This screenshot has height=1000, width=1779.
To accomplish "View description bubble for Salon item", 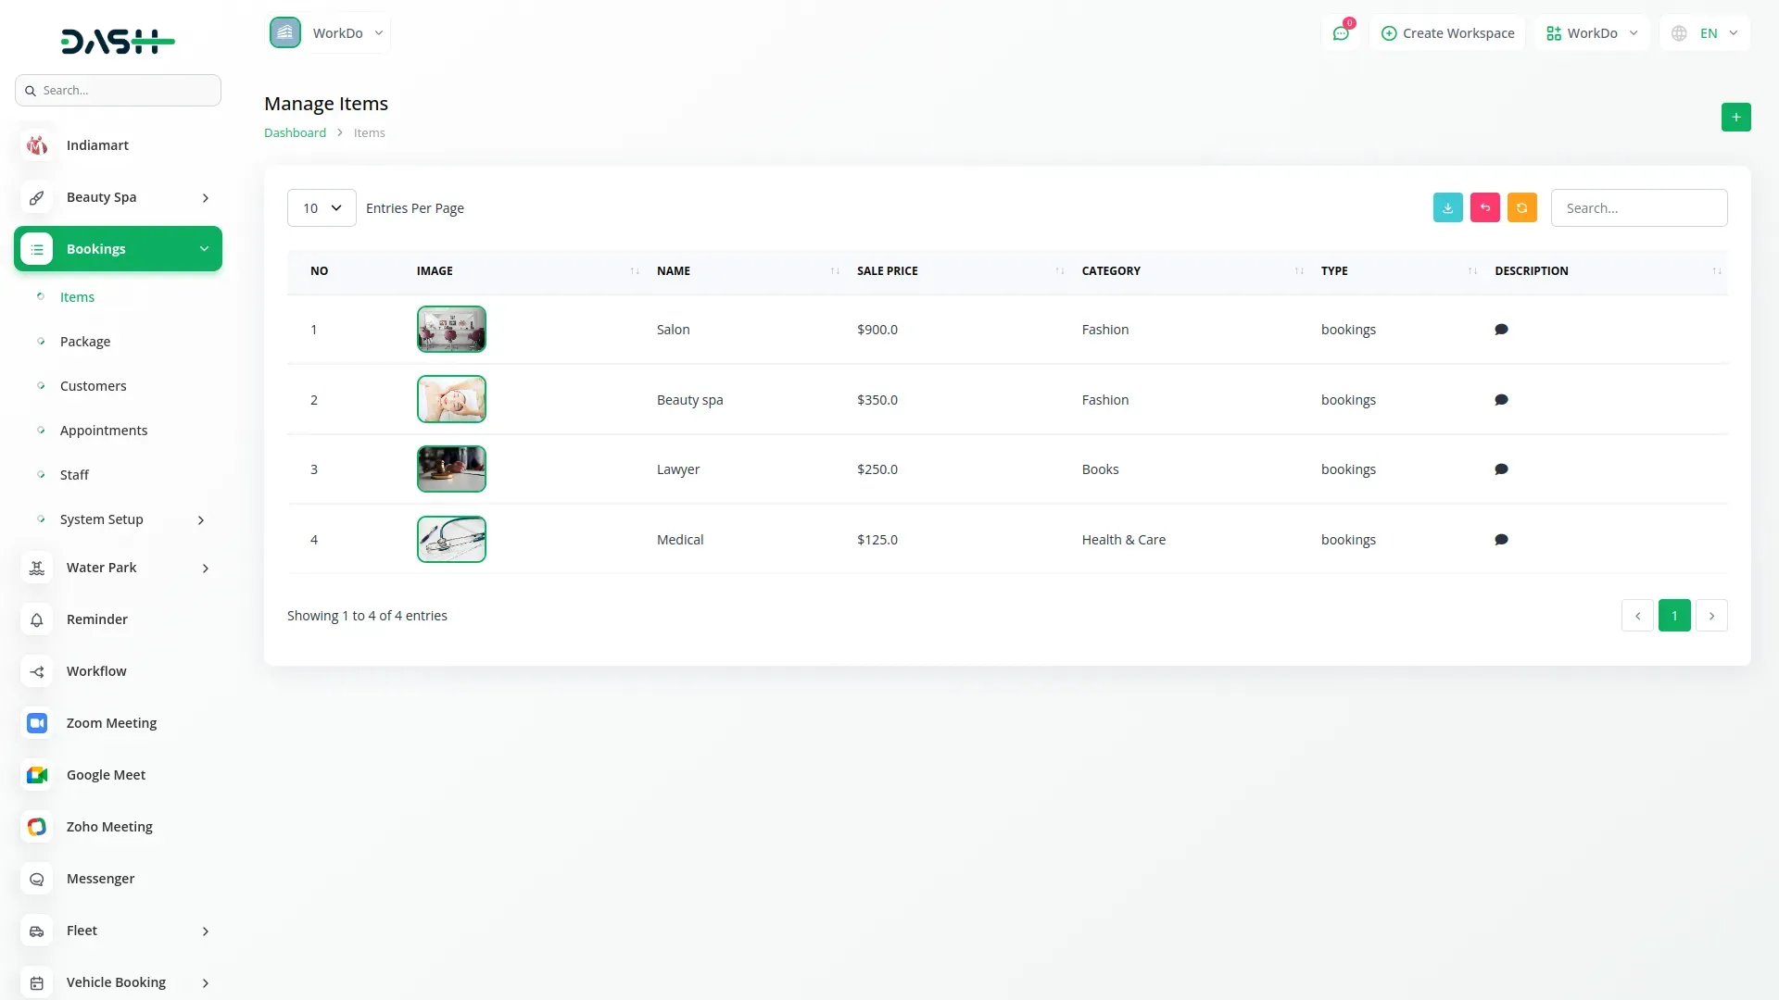I will click(x=1501, y=330).
